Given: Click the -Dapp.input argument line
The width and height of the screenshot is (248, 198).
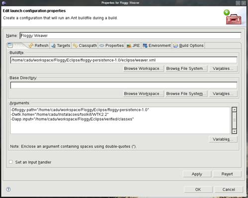Looking at the screenshot, I should (x=72, y=119).
